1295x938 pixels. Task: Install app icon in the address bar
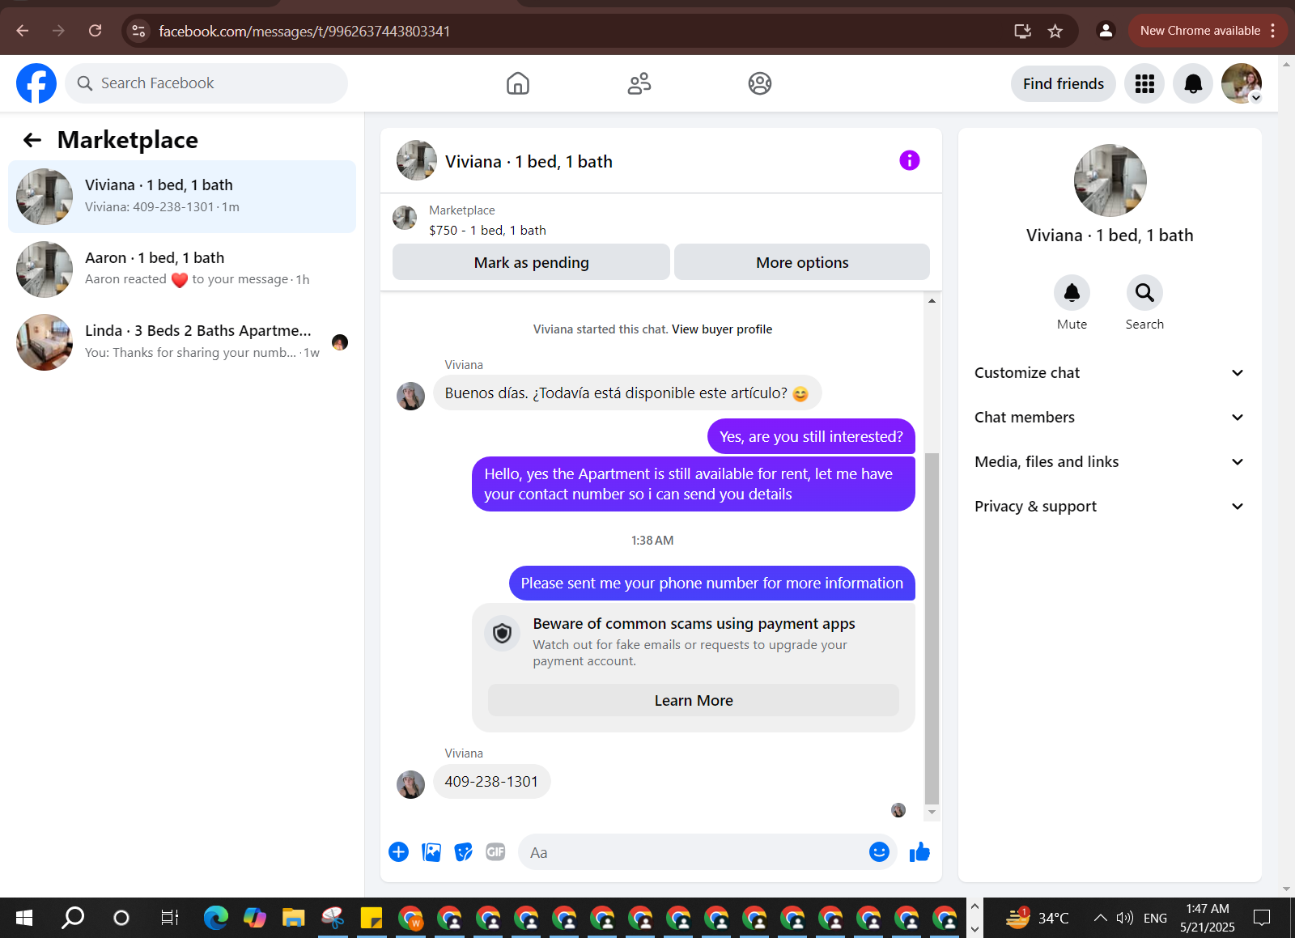tap(1022, 31)
